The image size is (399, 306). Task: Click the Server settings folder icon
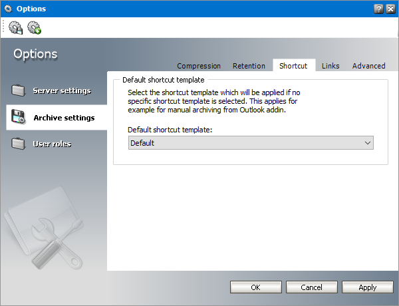[19, 90]
